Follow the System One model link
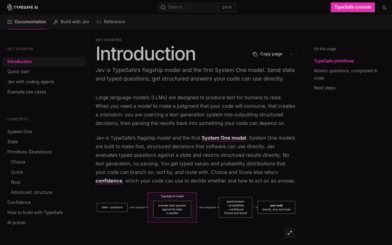 click(224, 138)
